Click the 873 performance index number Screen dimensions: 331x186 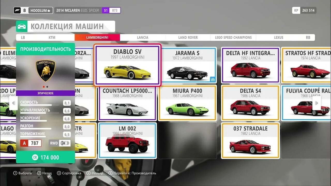coord(115,10)
